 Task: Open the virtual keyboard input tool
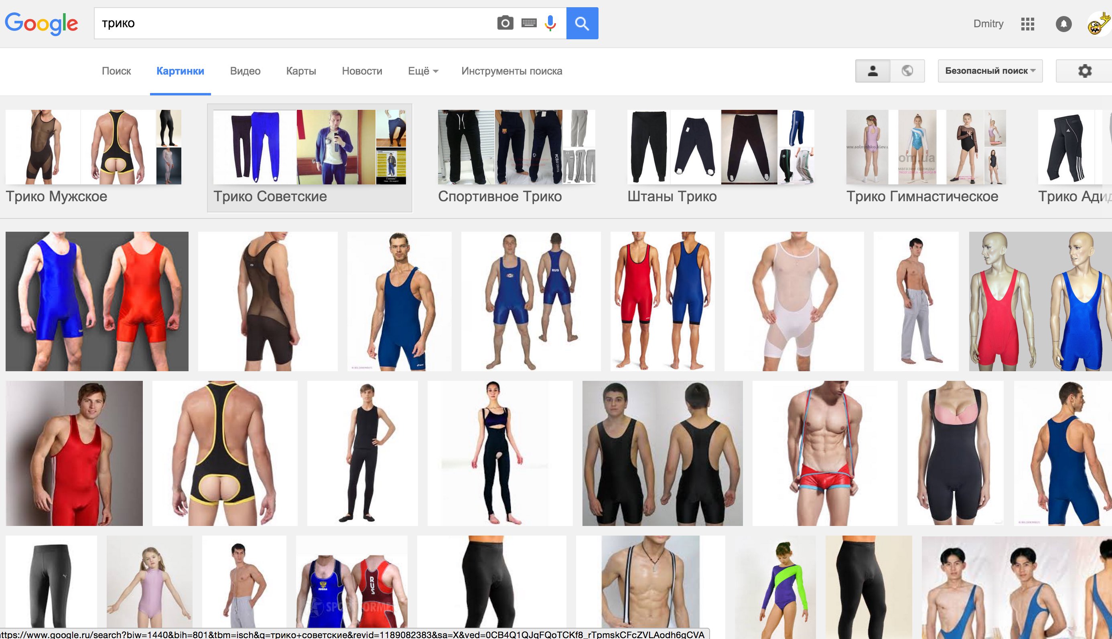(x=529, y=23)
